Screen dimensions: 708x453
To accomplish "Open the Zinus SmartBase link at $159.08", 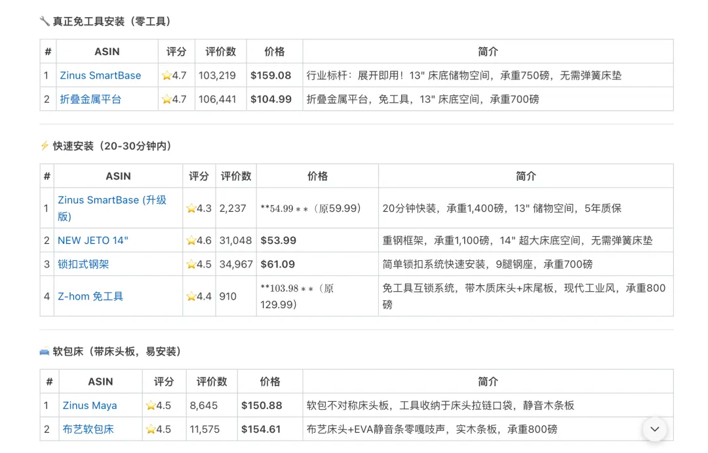I will click(100, 75).
